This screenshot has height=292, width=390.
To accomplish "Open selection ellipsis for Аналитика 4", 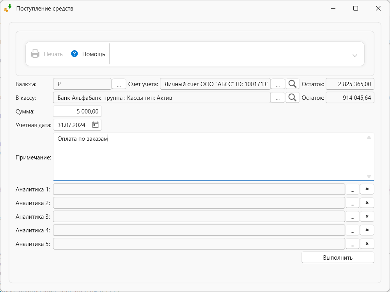I will pyautogui.click(x=353, y=230).
